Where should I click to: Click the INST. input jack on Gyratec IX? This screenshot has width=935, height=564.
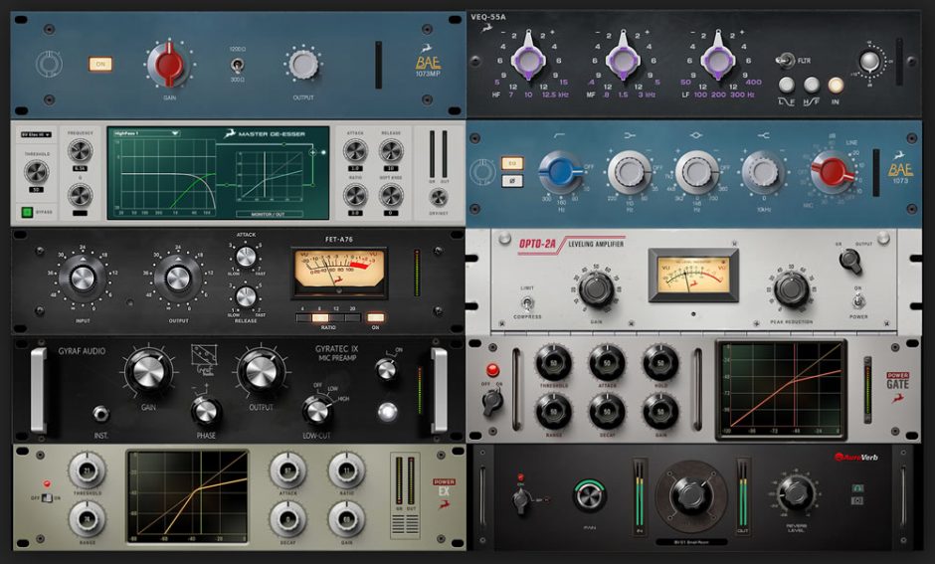coord(100,414)
